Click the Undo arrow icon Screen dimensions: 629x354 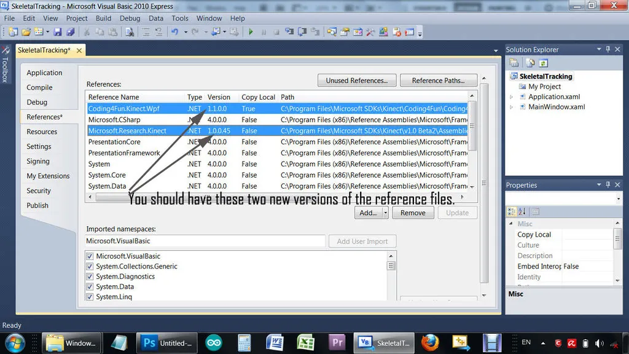pos(175,32)
